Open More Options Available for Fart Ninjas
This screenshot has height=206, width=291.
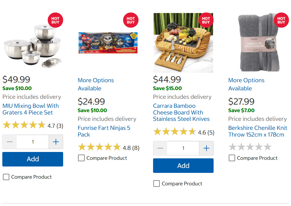tap(96, 84)
